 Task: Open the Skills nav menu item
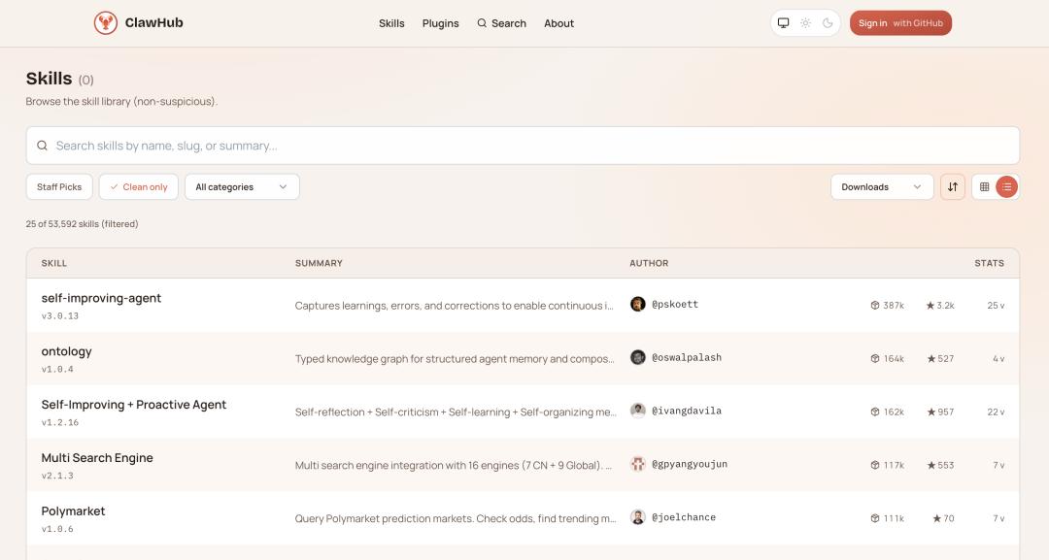point(391,23)
